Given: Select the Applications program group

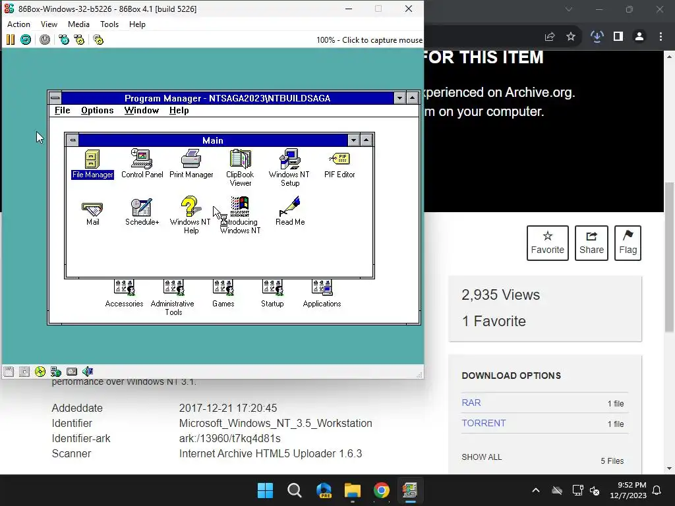Looking at the screenshot, I should tap(322, 293).
